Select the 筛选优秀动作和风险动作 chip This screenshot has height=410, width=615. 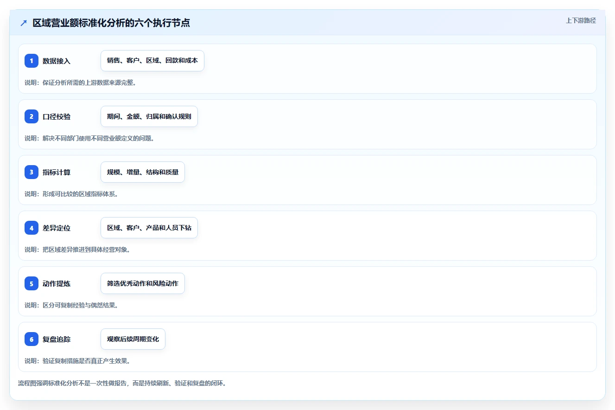coord(143,283)
